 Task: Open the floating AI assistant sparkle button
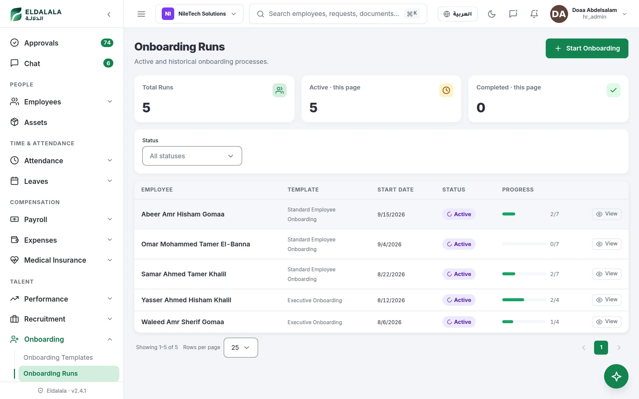[x=616, y=376]
